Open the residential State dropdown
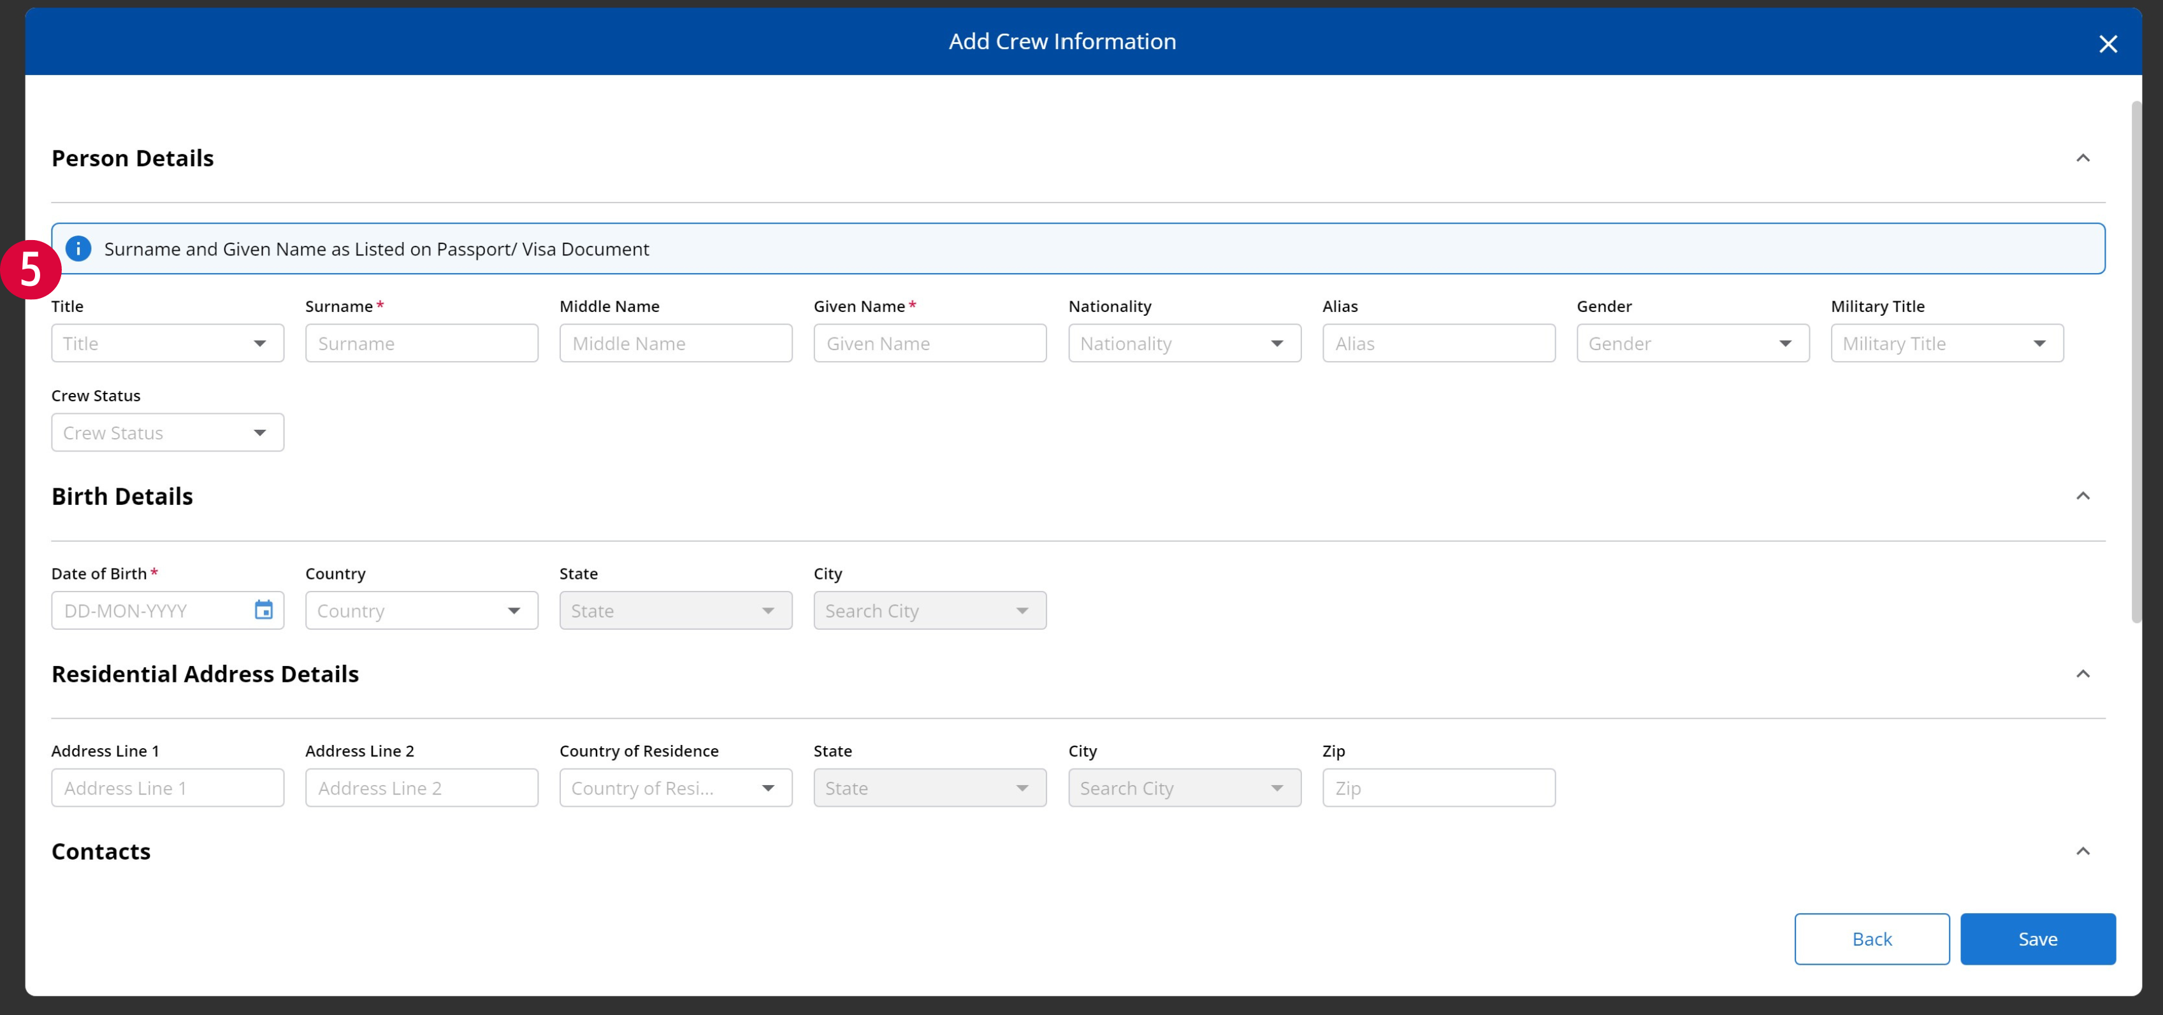Image resolution: width=2163 pixels, height=1015 pixels. click(x=930, y=788)
